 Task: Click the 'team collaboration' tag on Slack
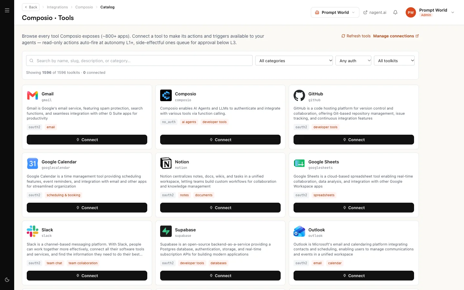pos(83,263)
